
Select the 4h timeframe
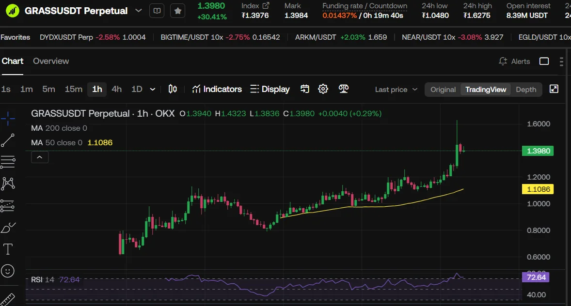[116, 89]
